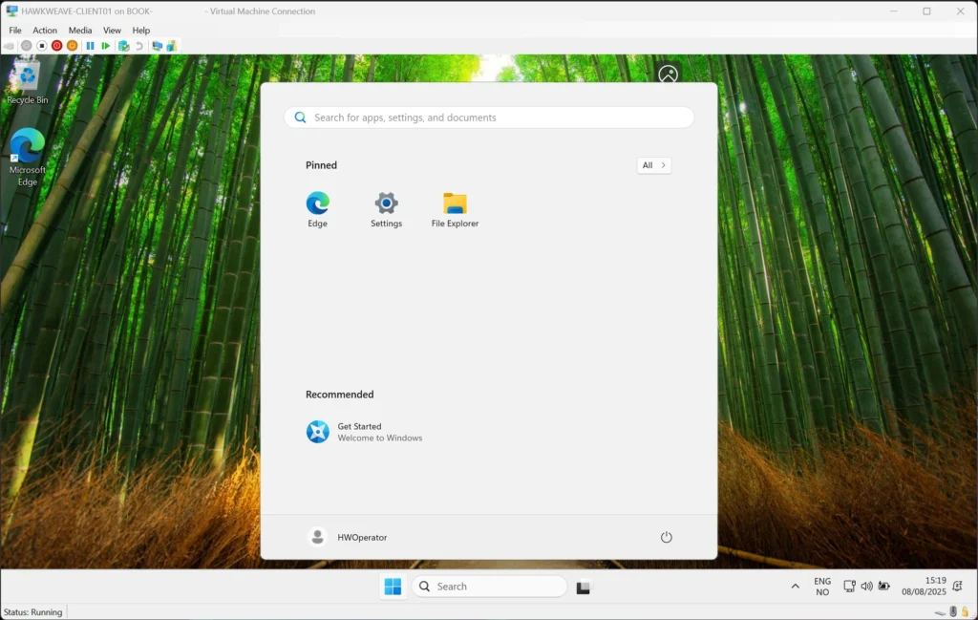Open the Get Started recommended item
Viewport: 978px width, 620px height.
click(363, 432)
